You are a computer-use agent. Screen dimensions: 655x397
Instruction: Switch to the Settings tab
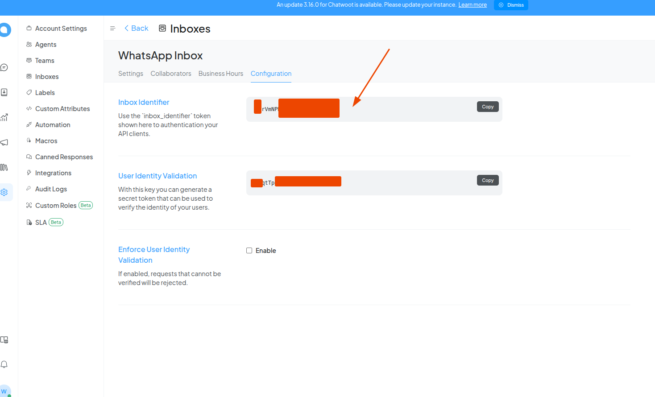click(131, 74)
